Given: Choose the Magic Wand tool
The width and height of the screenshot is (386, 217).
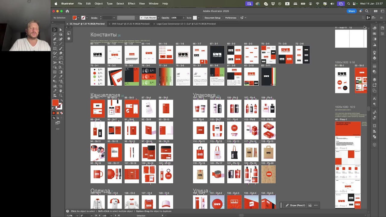Looking at the screenshot, I should pyautogui.click(x=55, y=34).
